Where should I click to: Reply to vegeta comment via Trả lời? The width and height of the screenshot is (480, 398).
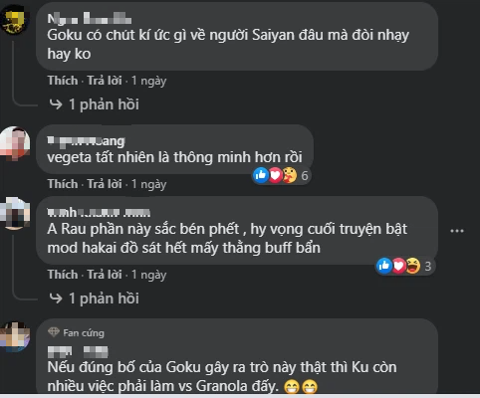click(x=105, y=184)
